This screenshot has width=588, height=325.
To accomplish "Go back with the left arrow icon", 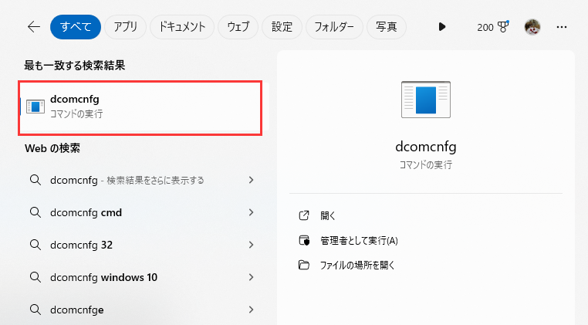I will 34,27.
